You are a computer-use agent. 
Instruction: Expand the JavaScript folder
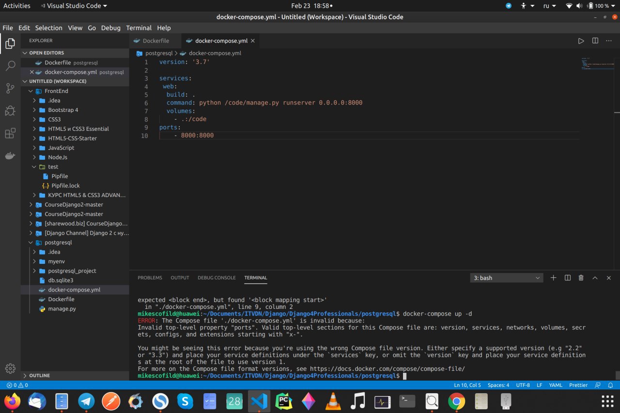[75, 148]
